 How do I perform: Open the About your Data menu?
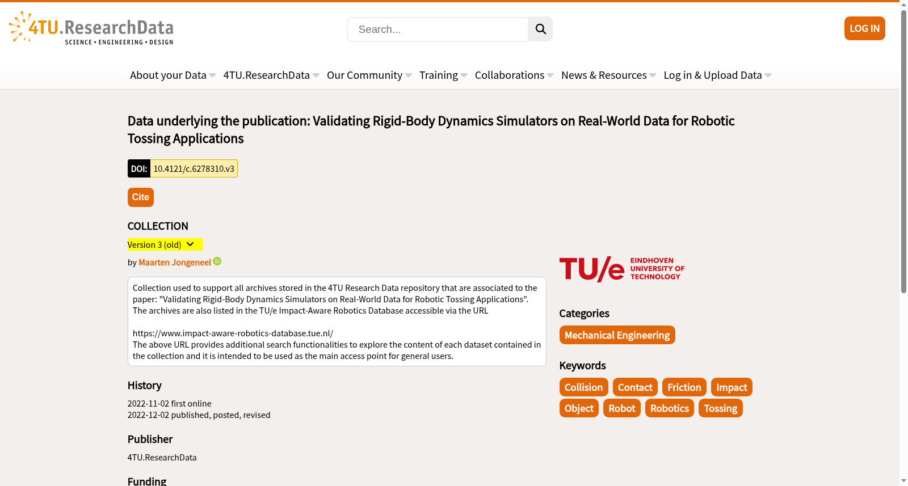168,75
